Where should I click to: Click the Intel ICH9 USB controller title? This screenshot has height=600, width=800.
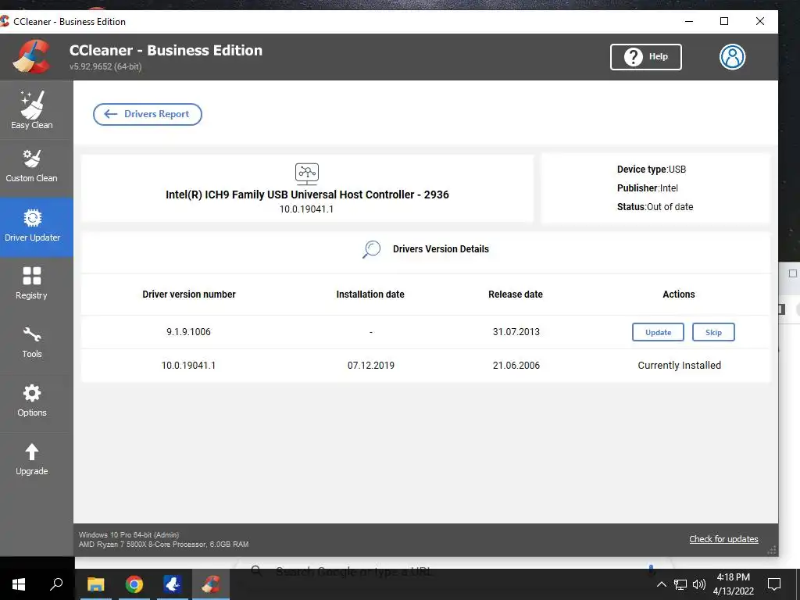[307, 195]
